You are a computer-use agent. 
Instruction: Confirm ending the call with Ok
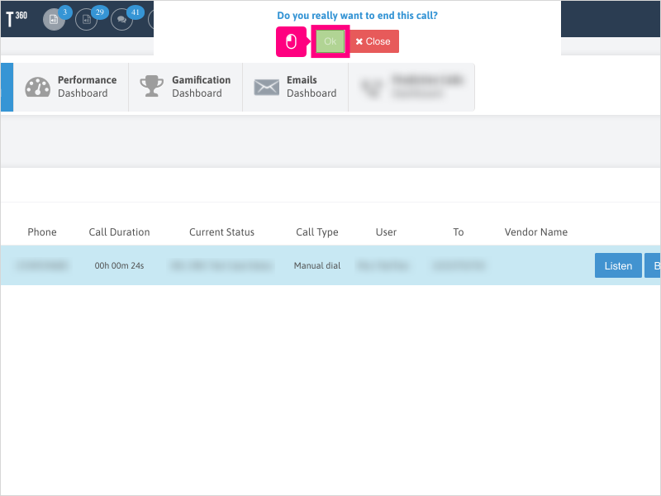(x=330, y=41)
